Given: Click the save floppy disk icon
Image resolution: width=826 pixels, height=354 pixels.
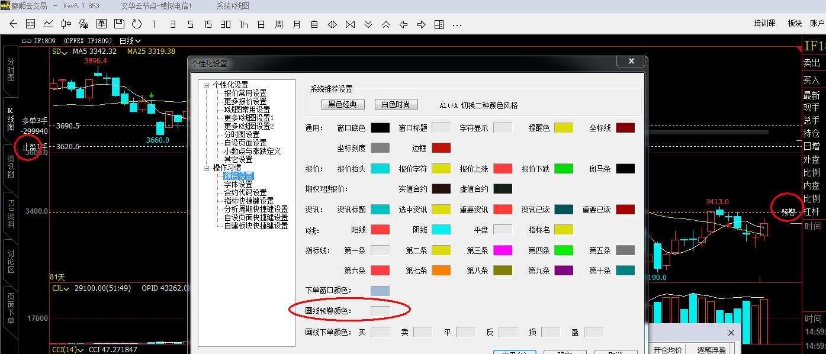Looking at the screenshot, I should [x=119, y=24].
